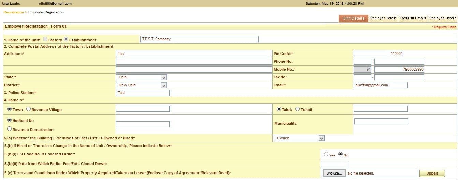The image size is (458, 180).
Task: Open the Owned or Hired dropdown
Action: point(299,138)
